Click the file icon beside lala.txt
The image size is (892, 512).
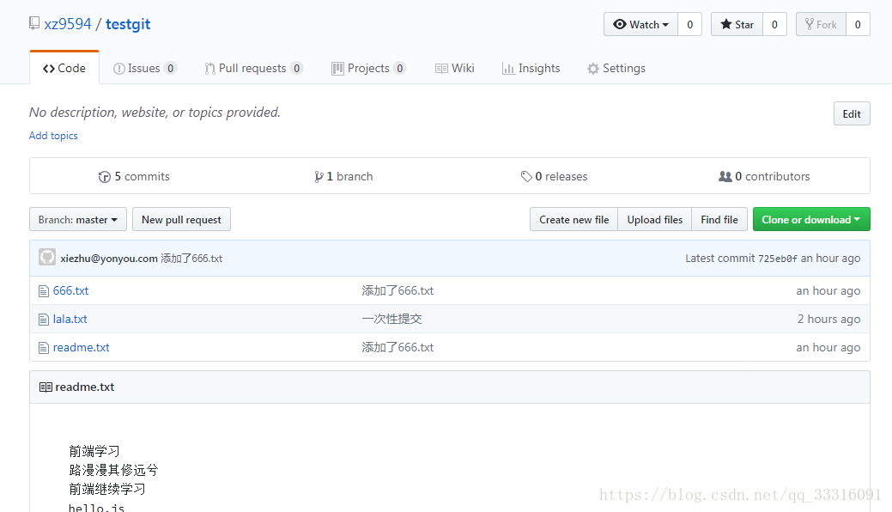(x=44, y=320)
